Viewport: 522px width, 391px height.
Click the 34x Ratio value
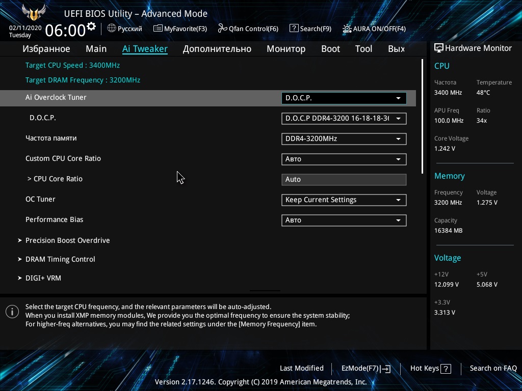click(x=482, y=121)
